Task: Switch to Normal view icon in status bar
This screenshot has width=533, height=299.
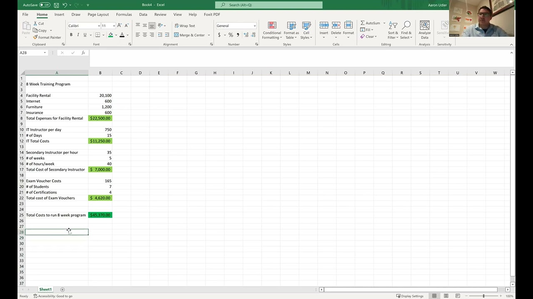Action: click(x=434, y=296)
